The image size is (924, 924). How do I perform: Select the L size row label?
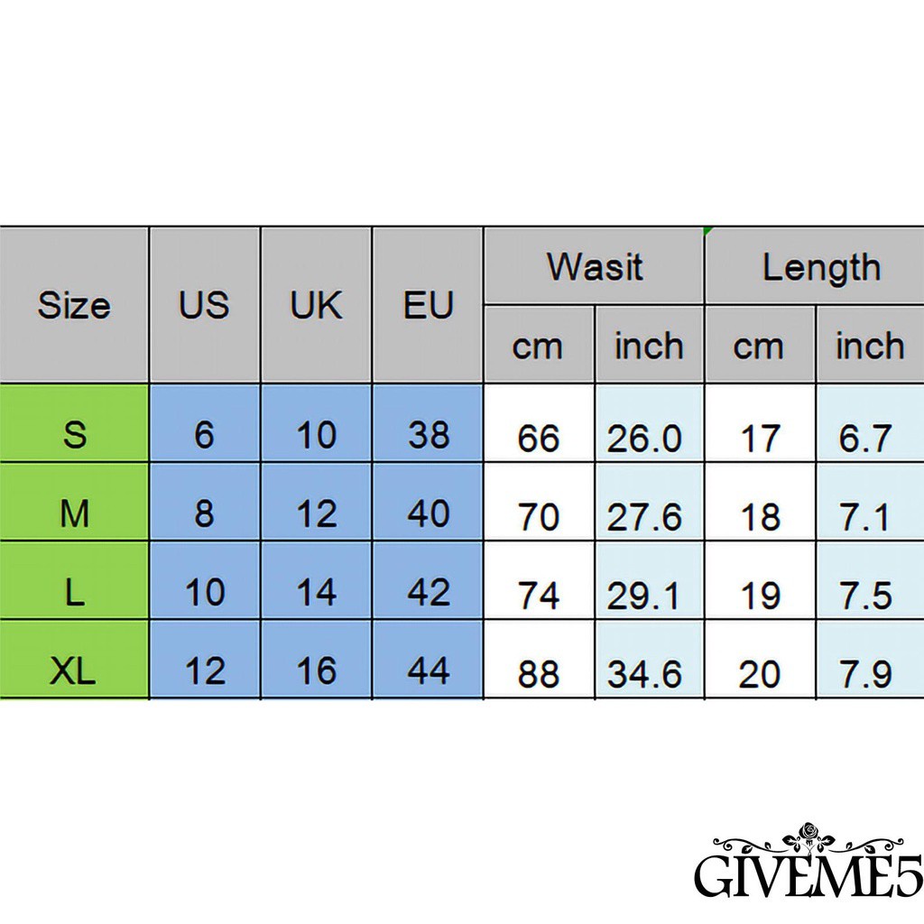pyautogui.click(x=74, y=592)
